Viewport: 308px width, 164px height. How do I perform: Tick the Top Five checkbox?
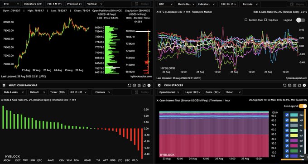click(x=265, y=20)
